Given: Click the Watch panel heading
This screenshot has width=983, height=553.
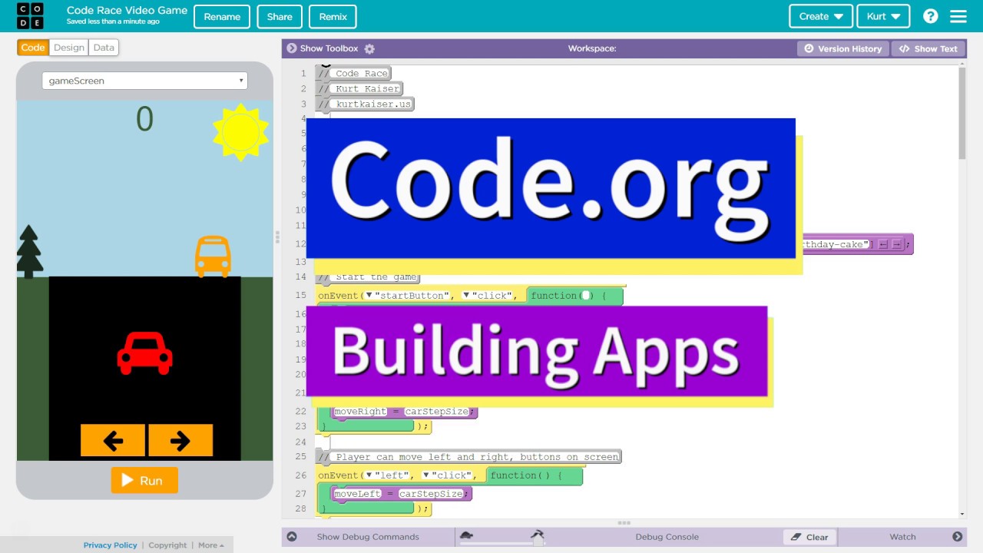Looking at the screenshot, I should click(x=902, y=537).
